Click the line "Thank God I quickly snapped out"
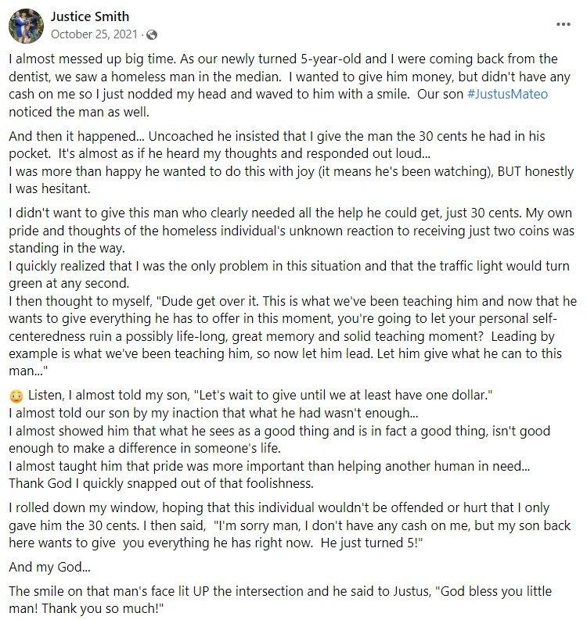 [x=161, y=483]
